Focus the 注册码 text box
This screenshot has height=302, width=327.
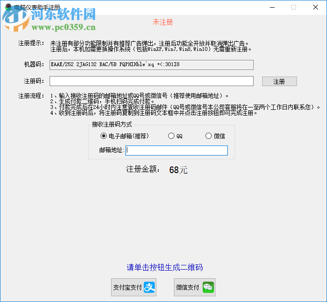(152, 81)
